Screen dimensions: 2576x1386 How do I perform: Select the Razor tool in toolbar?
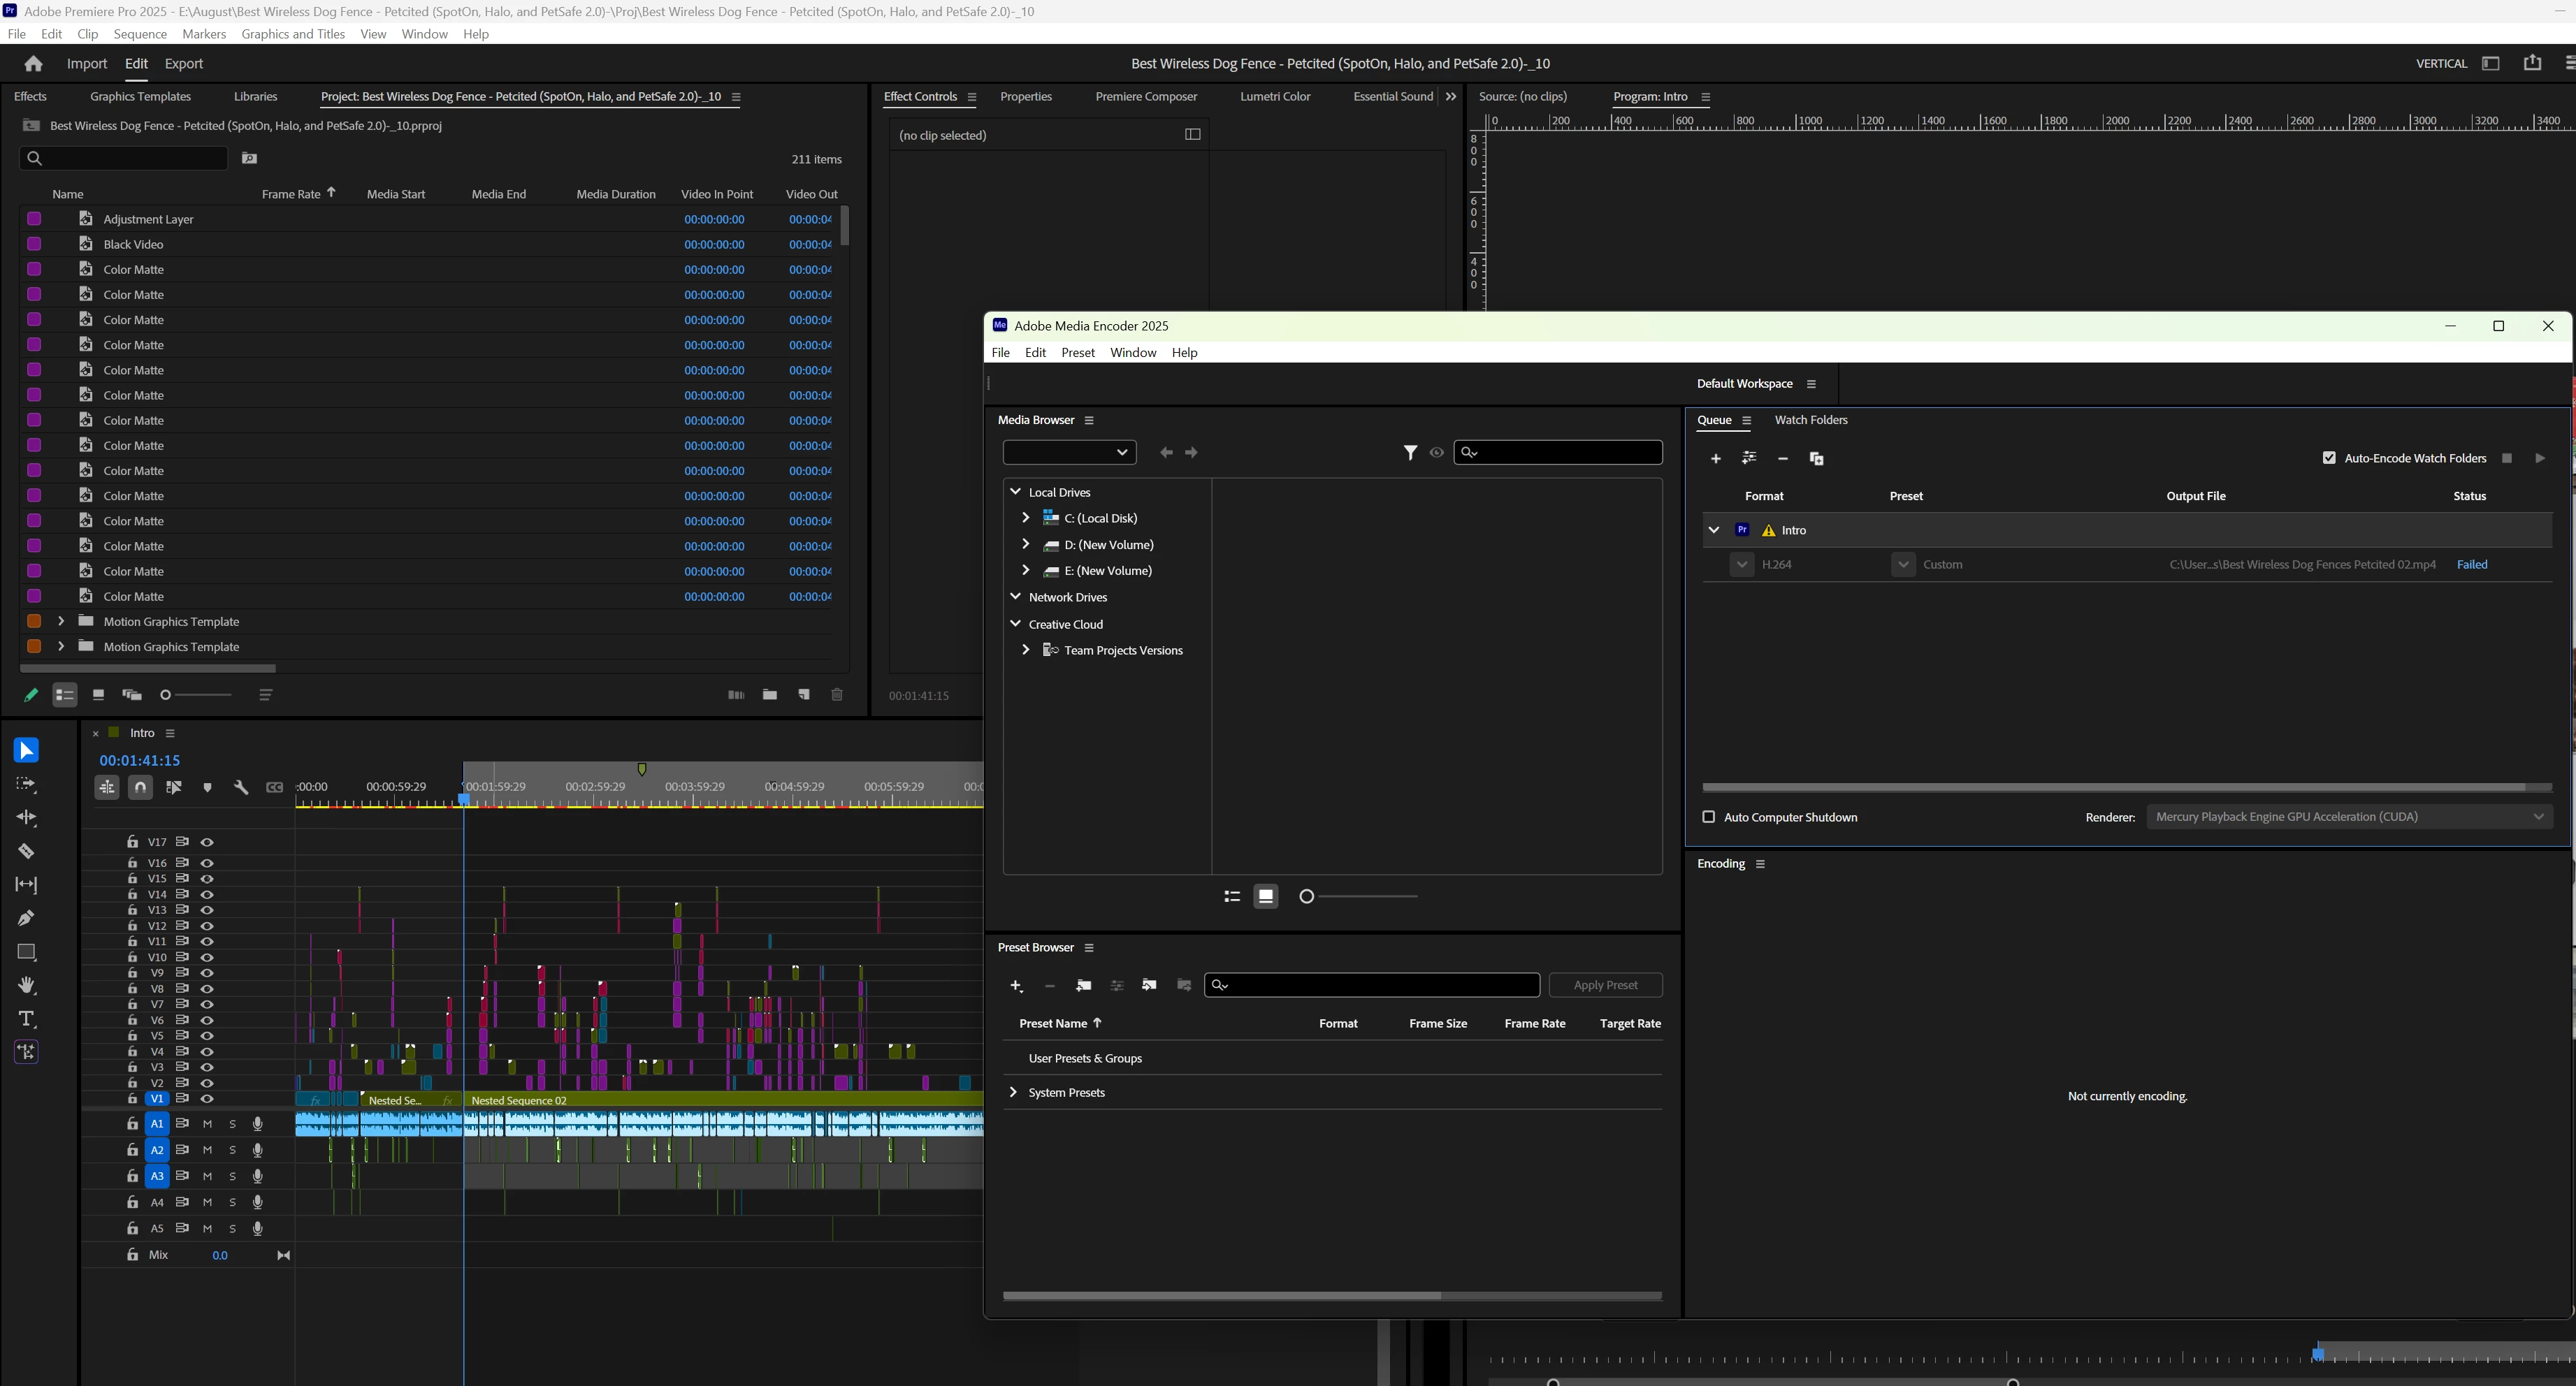(x=26, y=852)
